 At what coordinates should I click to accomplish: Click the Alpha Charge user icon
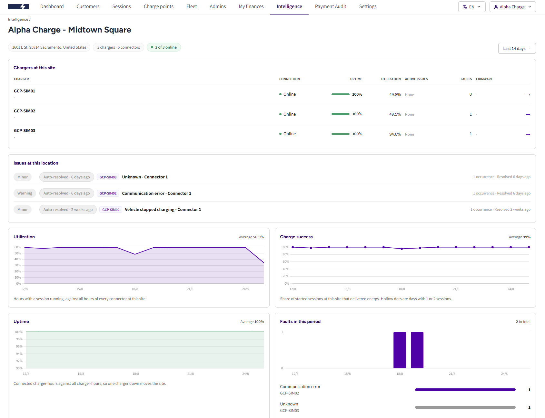click(x=496, y=7)
